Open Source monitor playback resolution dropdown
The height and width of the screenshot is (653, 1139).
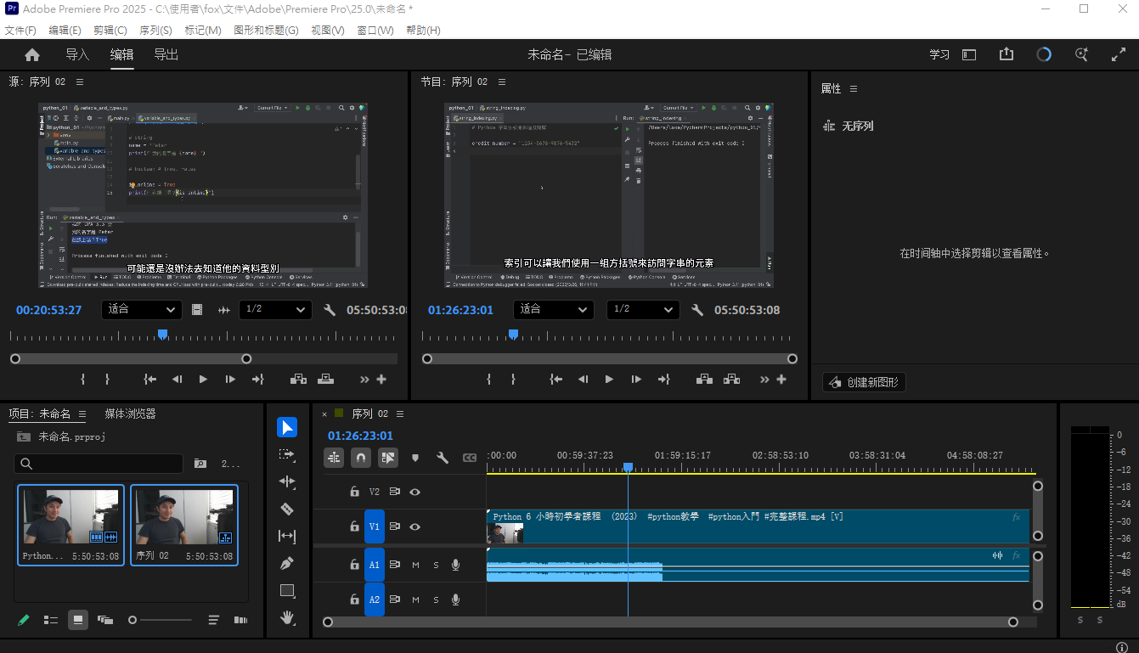coord(275,310)
